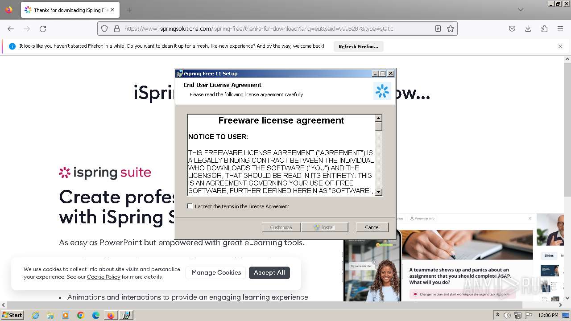Image resolution: width=571 pixels, height=321 pixels.
Task: Show hidden system tray icons
Action: (497, 315)
